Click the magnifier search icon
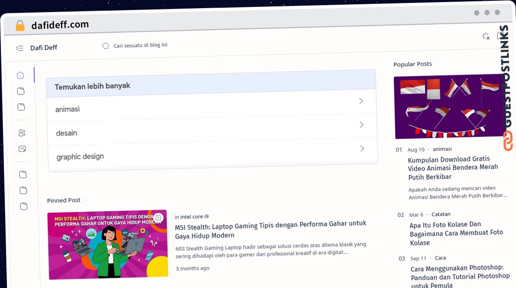516x288 pixels. 105,46
